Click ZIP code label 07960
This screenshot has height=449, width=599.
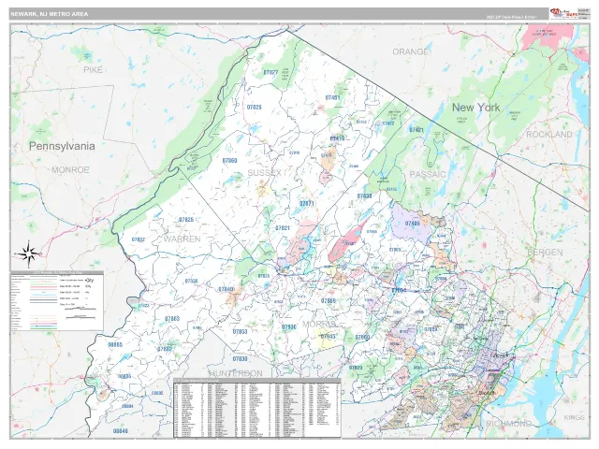[x=362, y=337]
